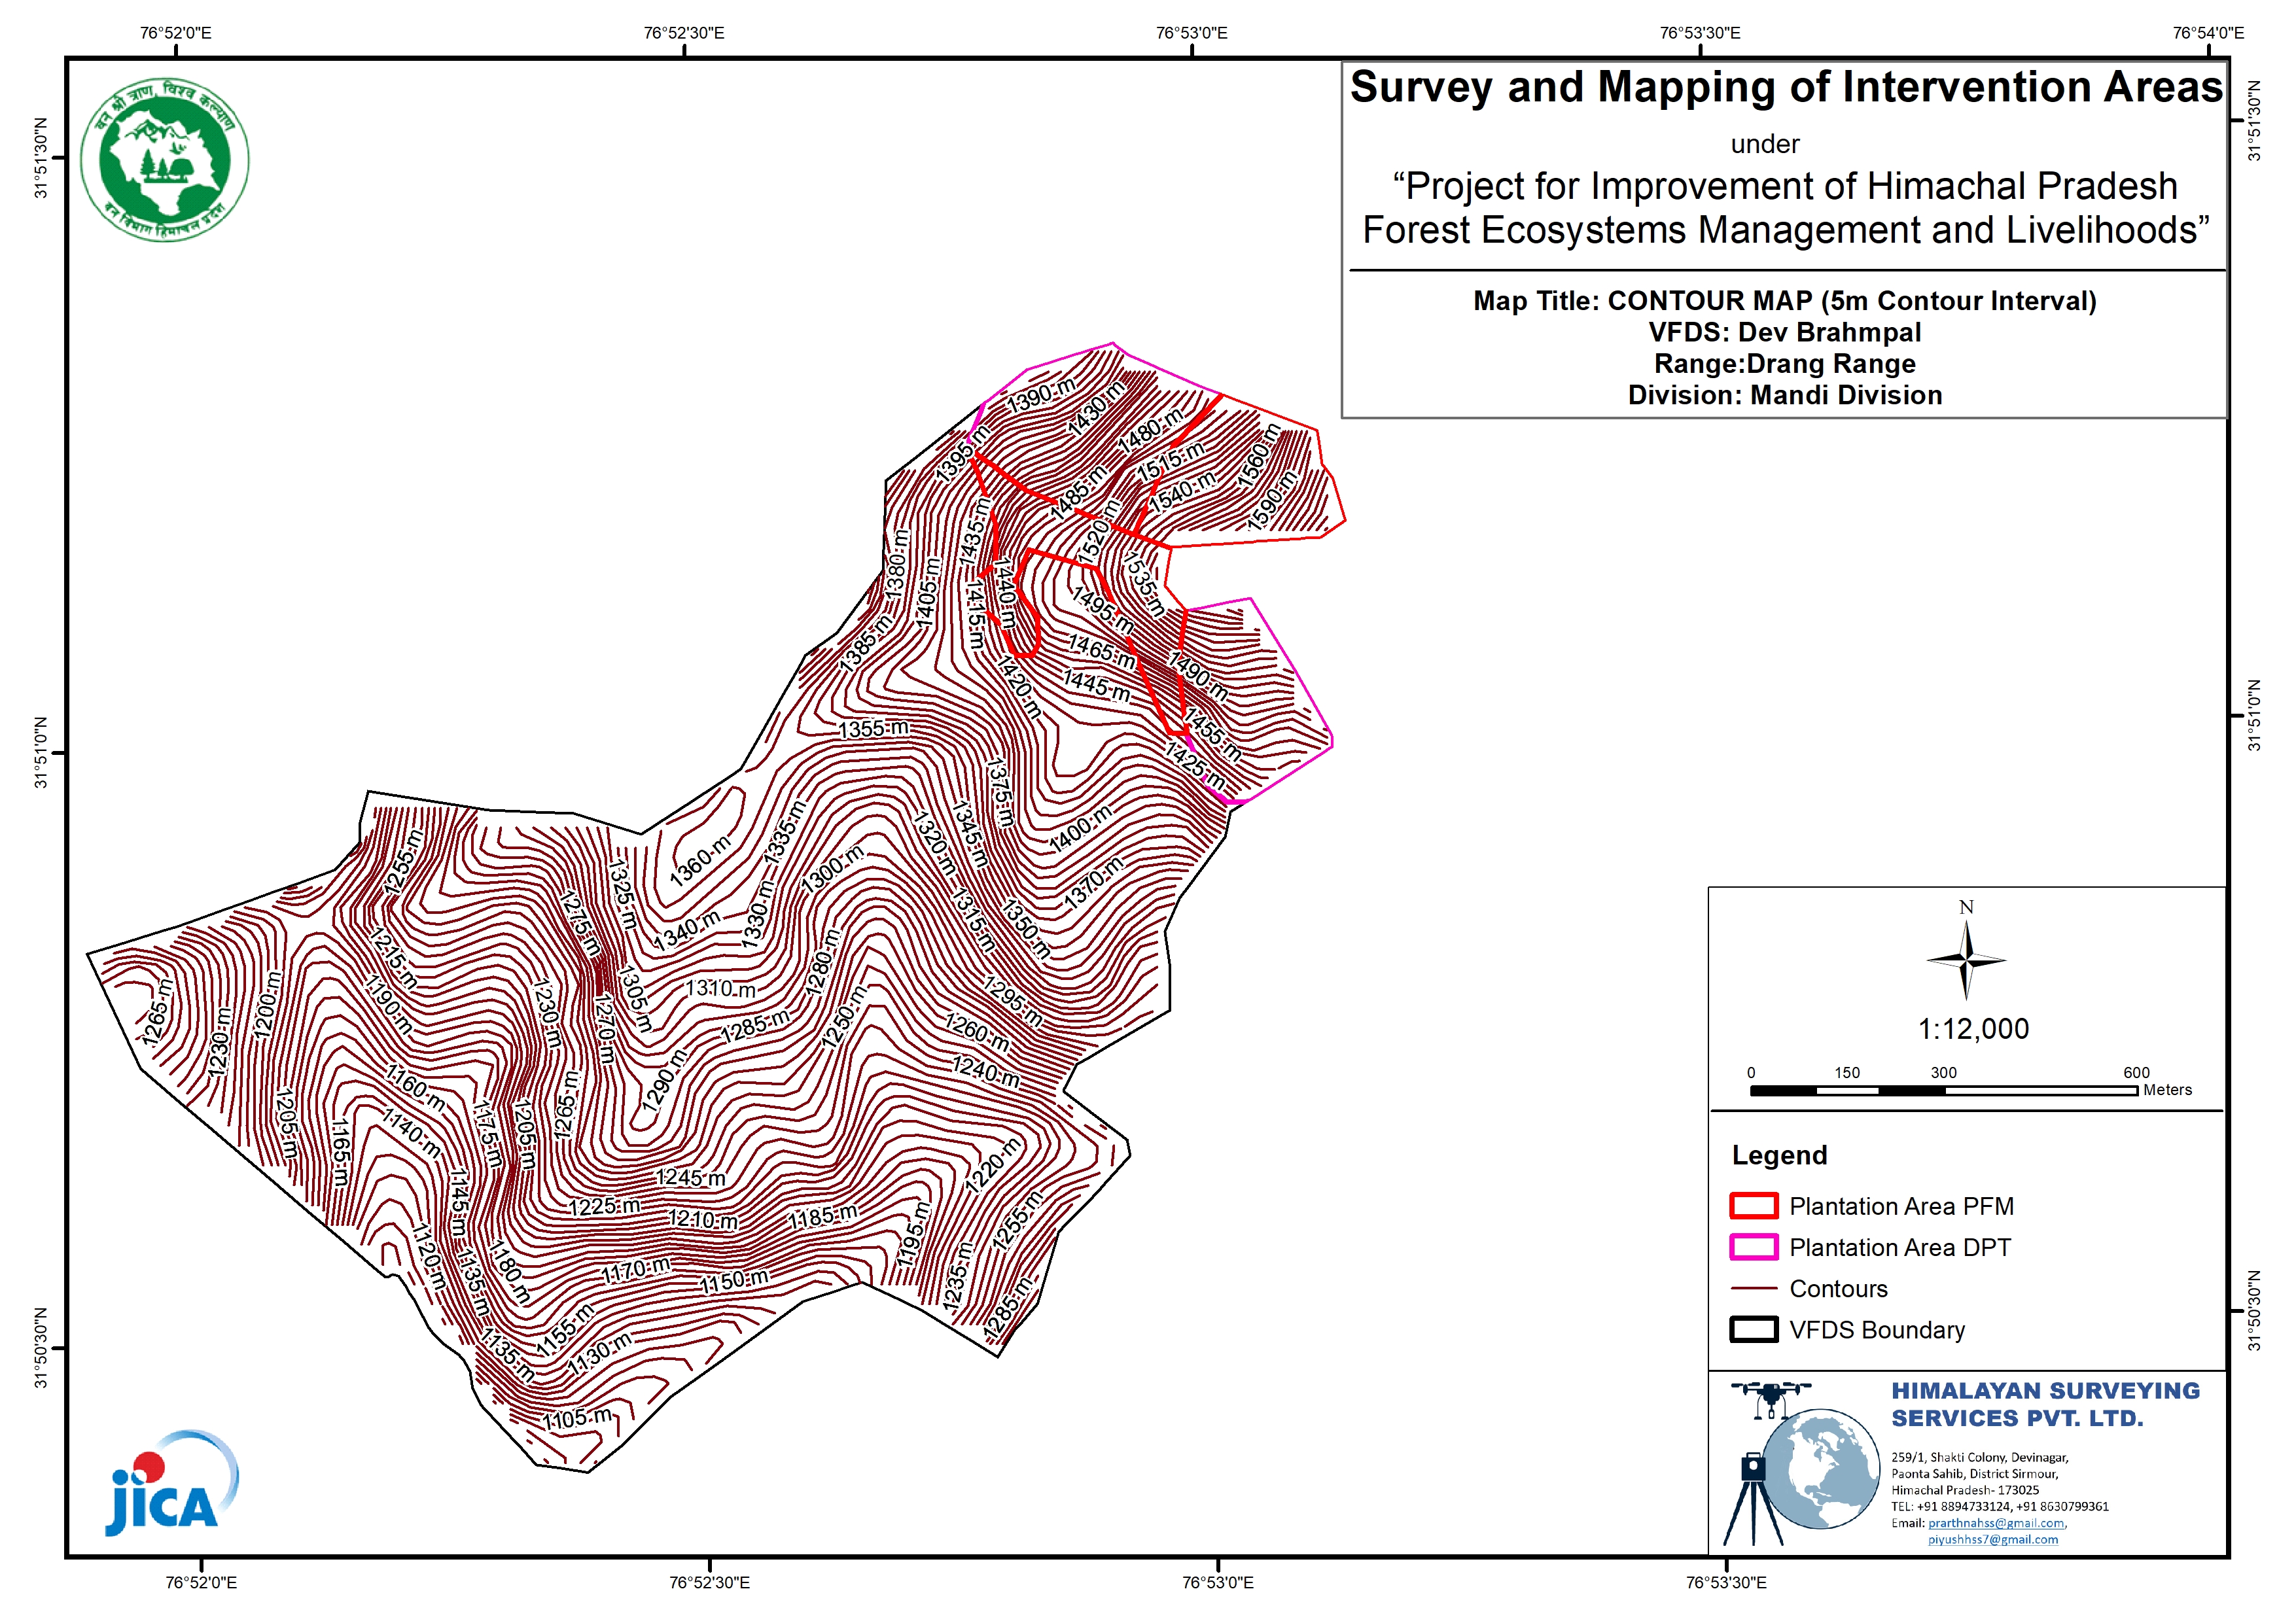Click the "Range:Drang Range" line

click(x=1785, y=363)
